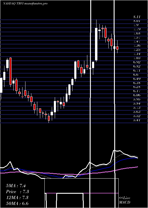Click the 12MA : 7.3 value
Viewport: 148px width, 208px height.
(x=17, y=198)
